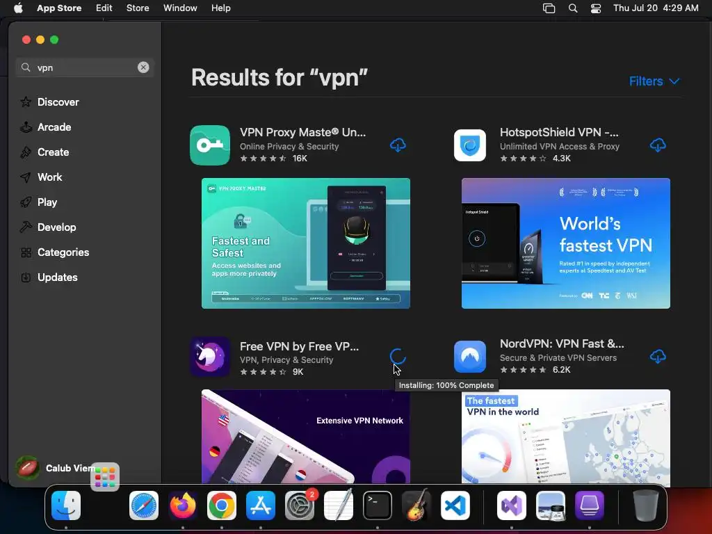This screenshot has height=534, width=712.
Task: Click the Free VPN installing progress spinner
Action: click(x=398, y=357)
